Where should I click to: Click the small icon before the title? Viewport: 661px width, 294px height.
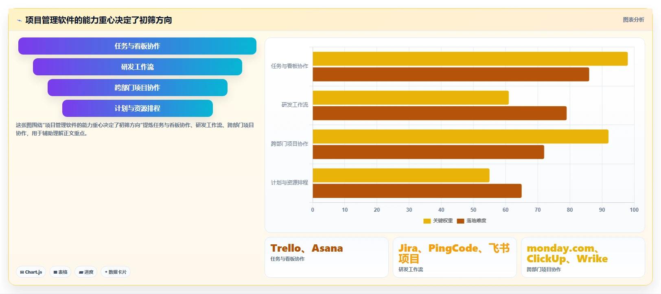pos(19,20)
